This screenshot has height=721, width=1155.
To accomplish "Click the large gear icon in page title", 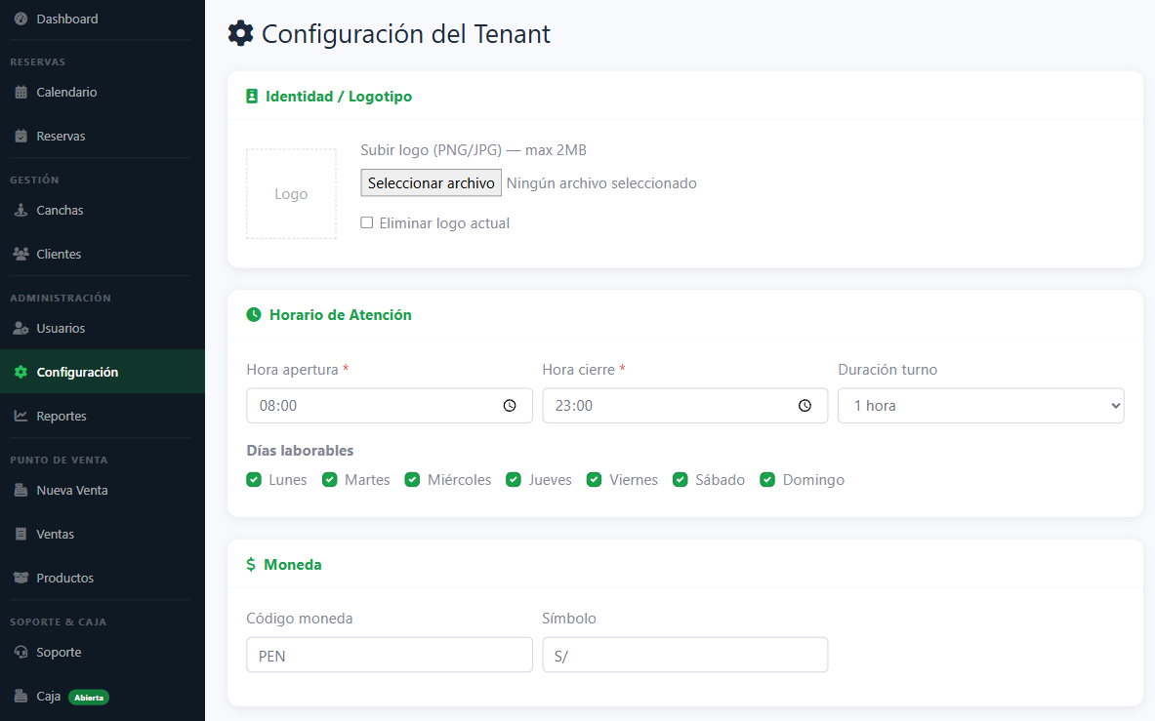I will [241, 33].
